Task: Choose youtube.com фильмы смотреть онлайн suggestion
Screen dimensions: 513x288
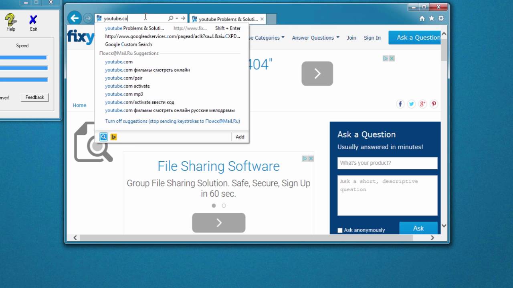Action: click(147, 70)
